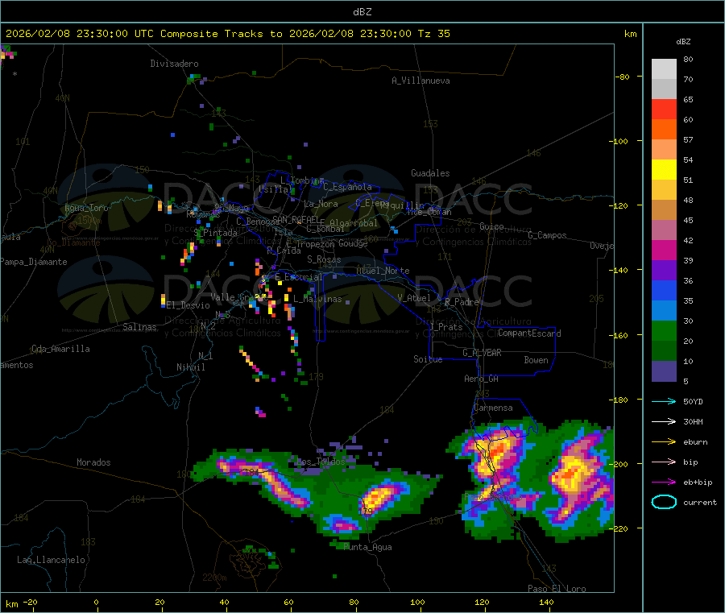This screenshot has width=725, height=613.
Task: Click the Divisadero map label
Action: pyautogui.click(x=174, y=64)
